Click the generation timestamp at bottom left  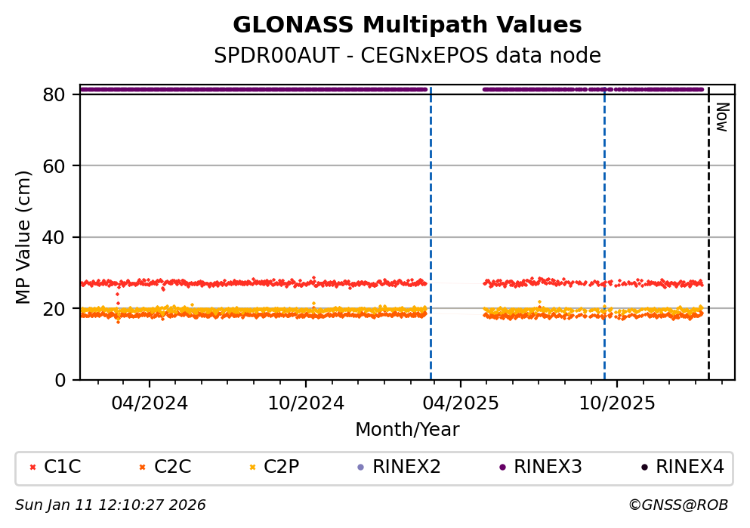[110, 505]
